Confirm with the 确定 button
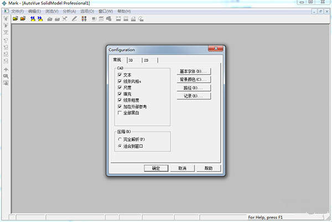Viewport: 332px width, 222px height. [x=156, y=168]
